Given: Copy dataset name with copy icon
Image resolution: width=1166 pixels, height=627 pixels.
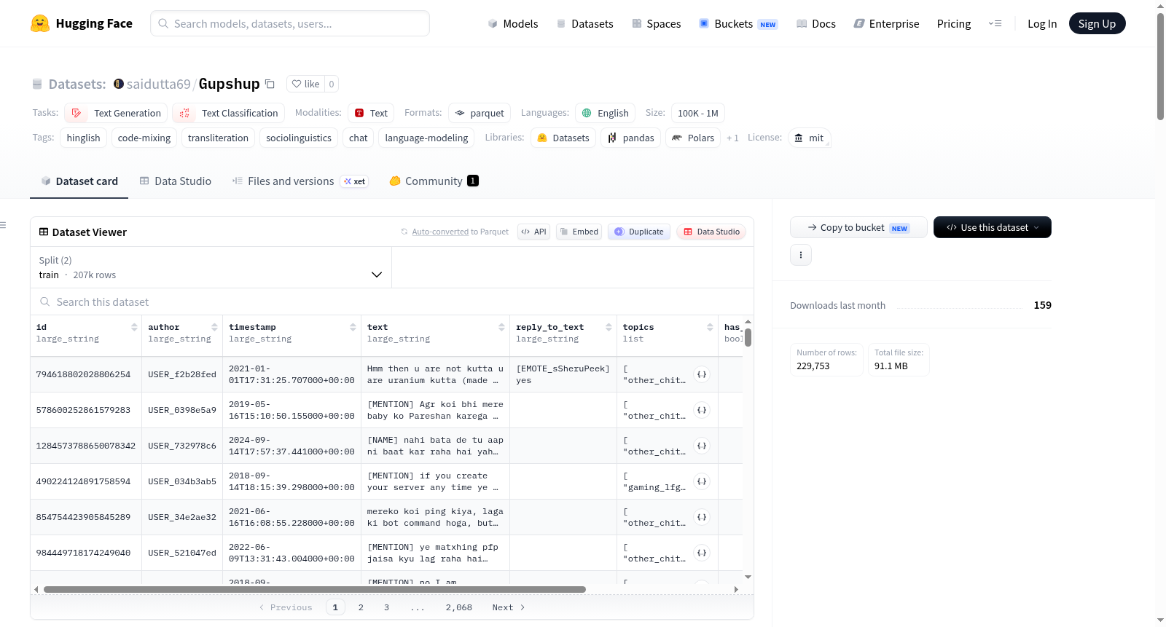Looking at the screenshot, I should (270, 84).
